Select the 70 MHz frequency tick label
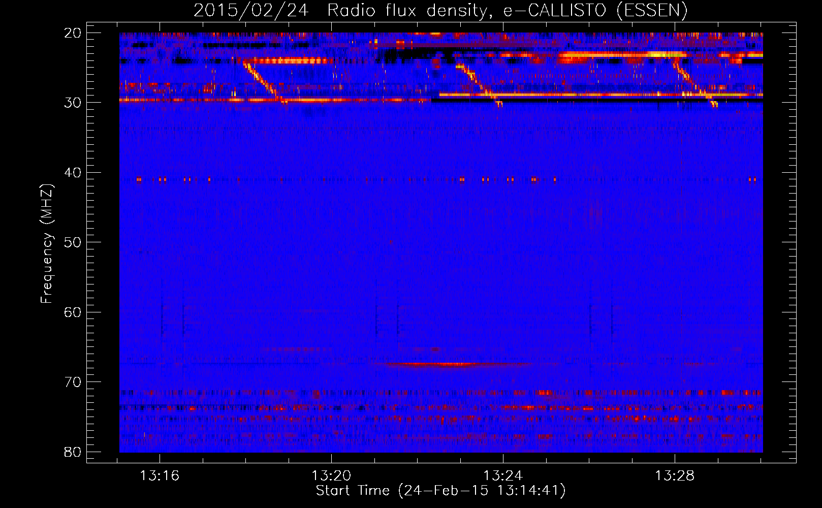The height and width of the screenshot is (508, 822). (73, 382)
